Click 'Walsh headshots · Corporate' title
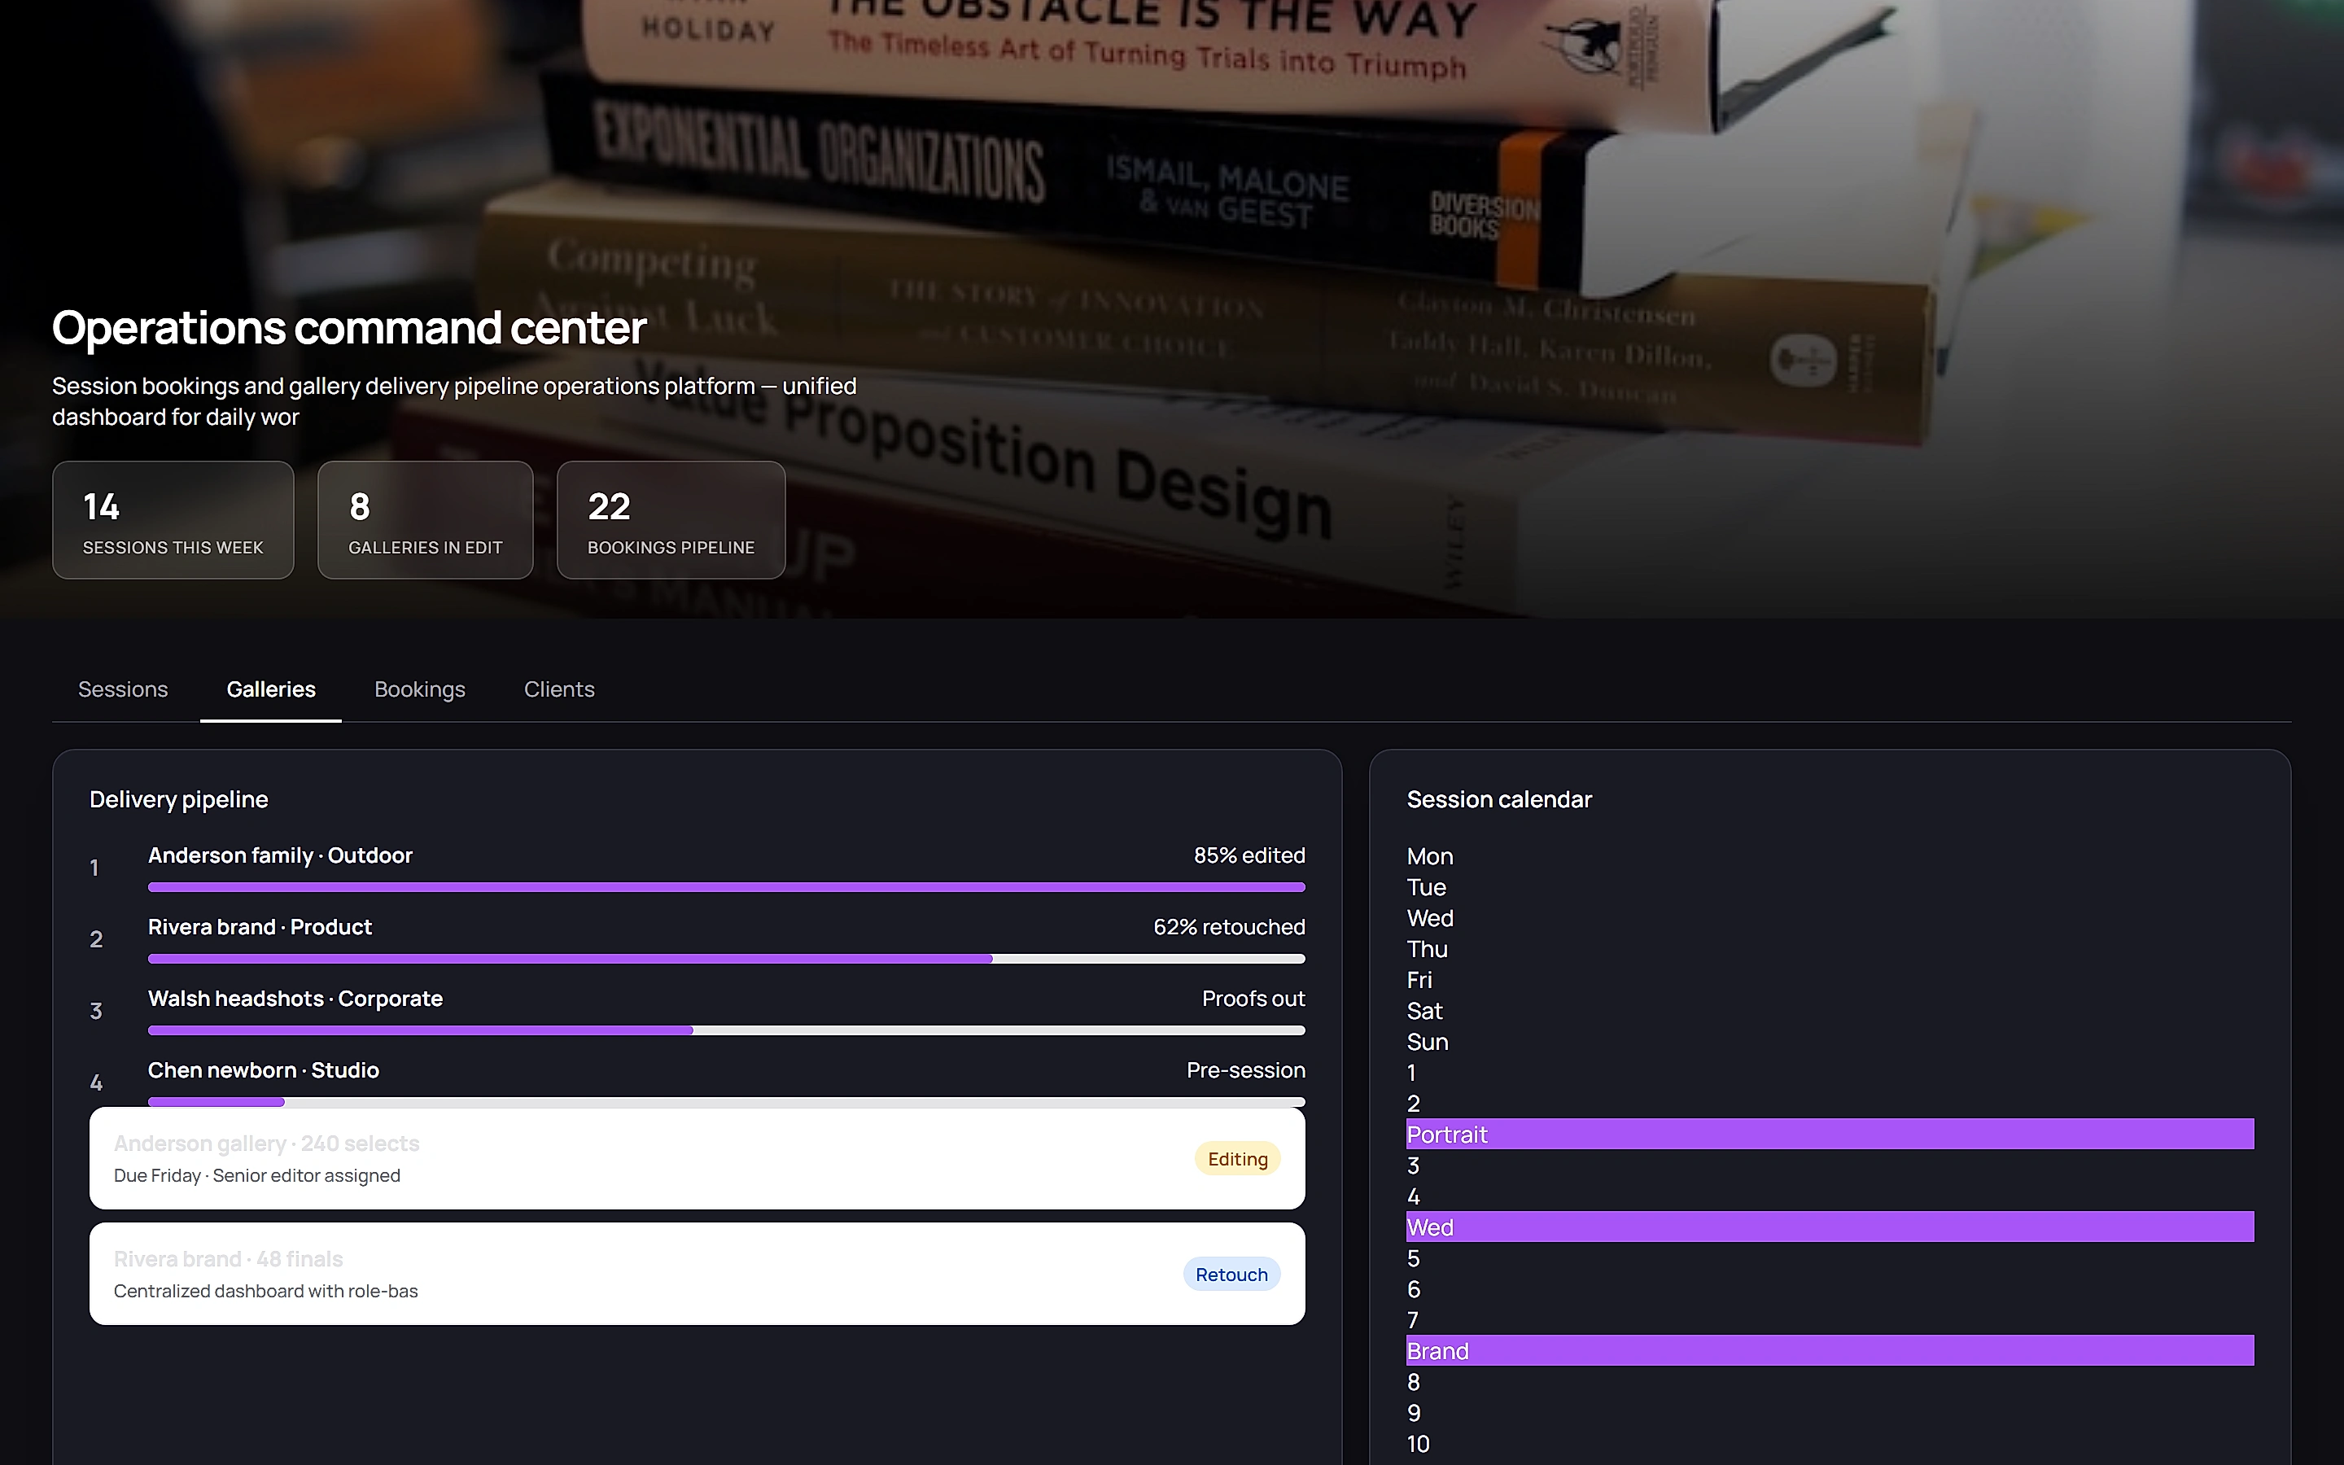The image size is (2344, 1465). 295,999
